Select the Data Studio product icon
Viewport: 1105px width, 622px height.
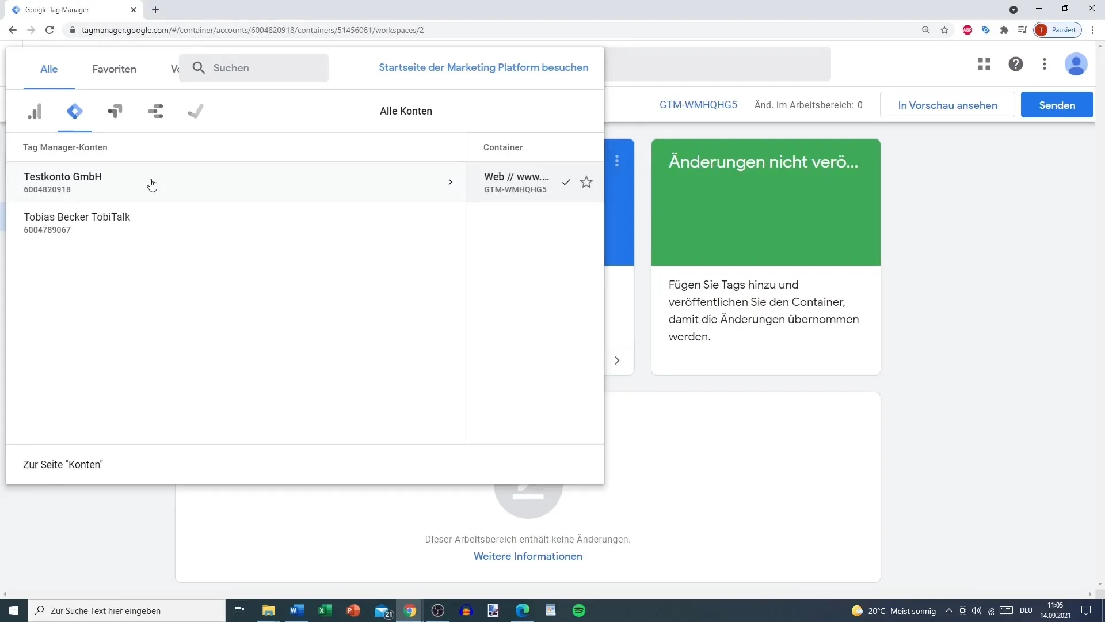point(155,111)
